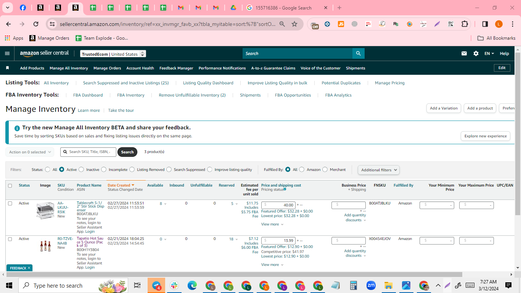Click the Explore new experience button
Screen dimensions: 521x293
(486, 136)
